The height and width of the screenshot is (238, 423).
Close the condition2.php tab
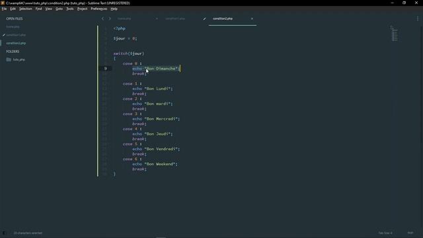[252, 19]
